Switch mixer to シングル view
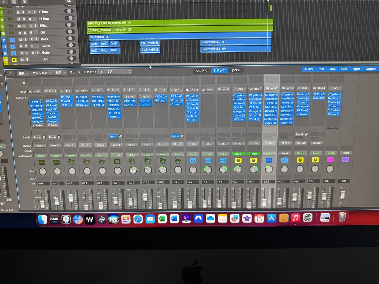The height and width of the screenshot is (284, 379). [202, 71]
